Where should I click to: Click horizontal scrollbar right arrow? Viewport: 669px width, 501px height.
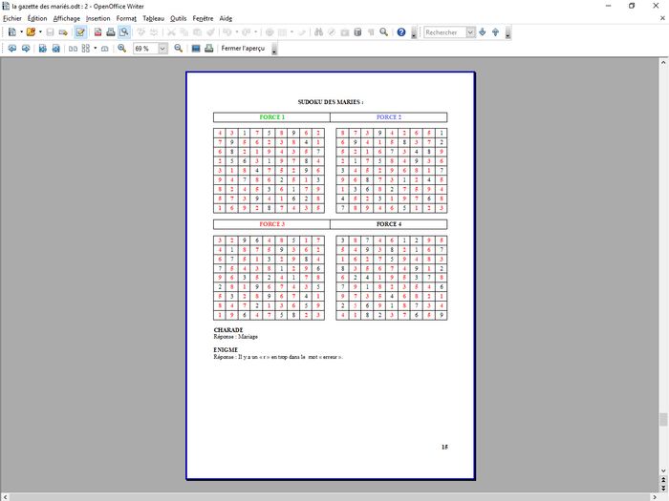[x=655, y=497]
